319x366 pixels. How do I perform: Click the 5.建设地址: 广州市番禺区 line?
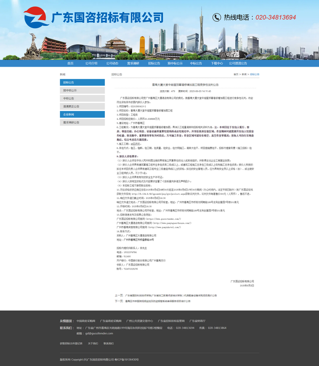point(131,123)
